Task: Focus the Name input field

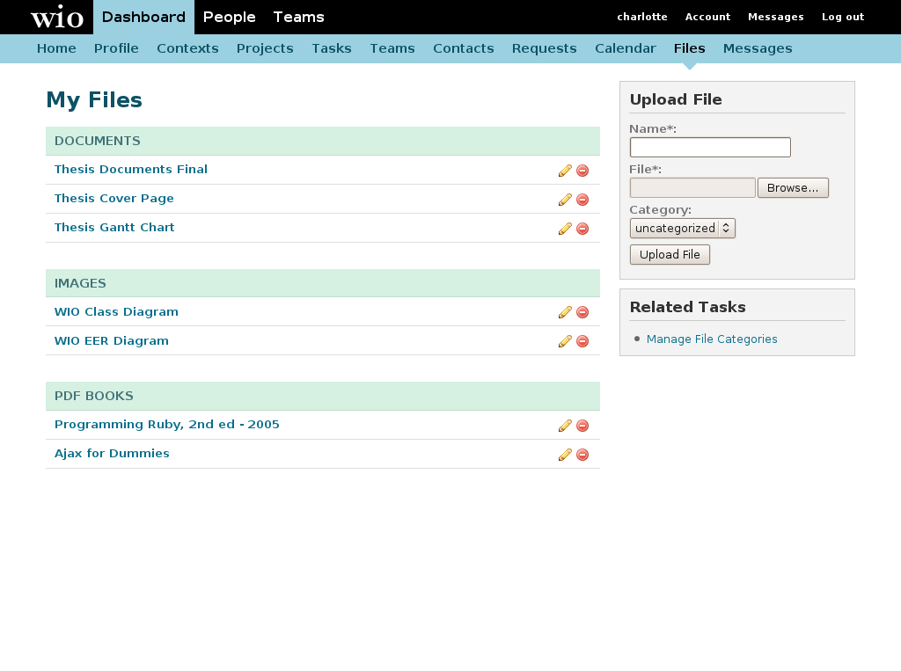Action: click(710, 147)
